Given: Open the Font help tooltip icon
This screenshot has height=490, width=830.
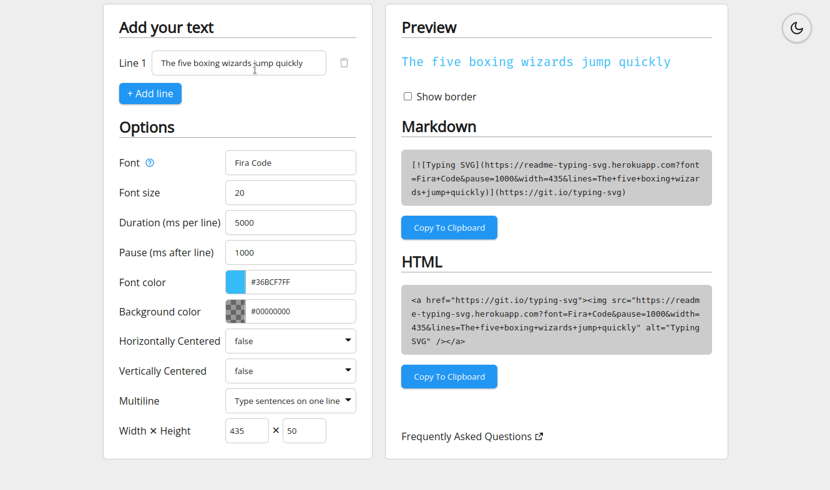Looking at the screenshot, I should coord(149,162).
